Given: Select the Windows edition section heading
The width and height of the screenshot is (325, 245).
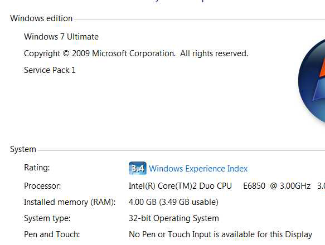Looking at the screenshot, I should (x=41, y=18).
